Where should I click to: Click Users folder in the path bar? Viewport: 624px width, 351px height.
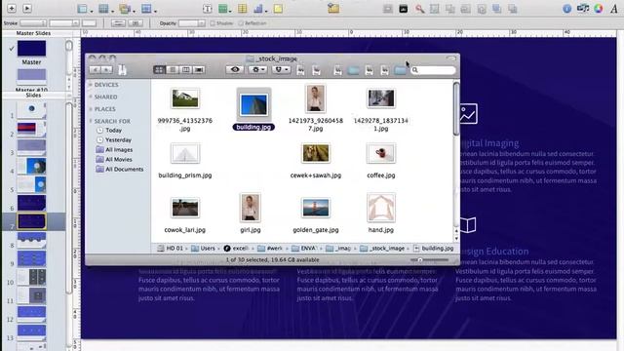204,248
